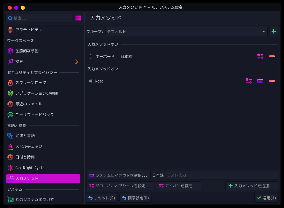The width and height of the screenshot is (284, 208).
Task: Open the グループ デフォルト dropdown
Action: [x=186, y=31]
